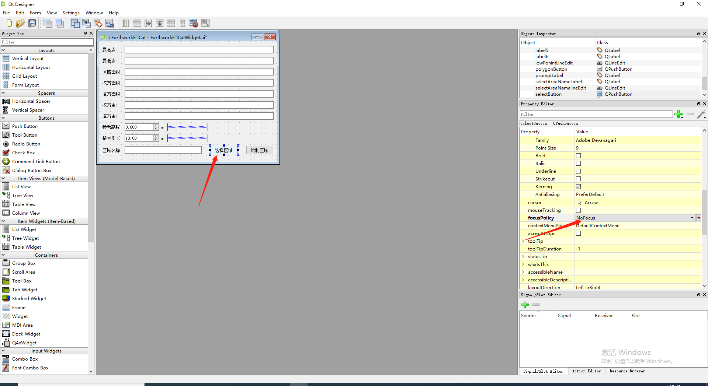The image size is (708, 386).
Task: Open the Form menu
Action: click(35, 13)
